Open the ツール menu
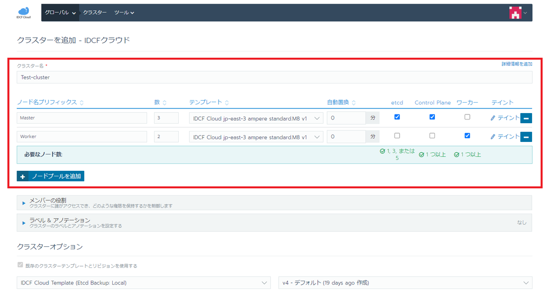Image resolution: width=550 pixels, height=294 pixels. (x=124, y=13)
